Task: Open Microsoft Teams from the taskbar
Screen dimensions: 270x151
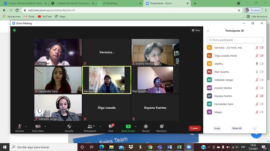Action: tap(160, 147)
